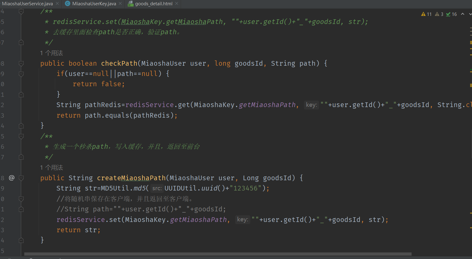
Task: Open the 3 weak warnings indicator
Action: [439, 14]
